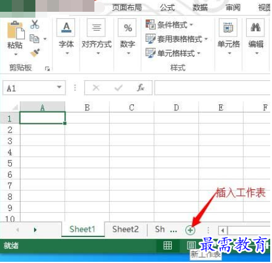
Task: Select row 5 header
Action: [x=10, y=163]
